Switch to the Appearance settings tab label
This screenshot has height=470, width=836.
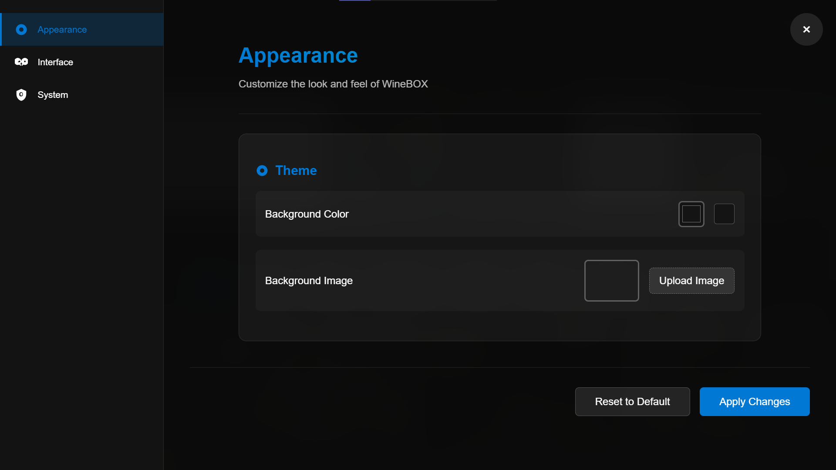[62, 30]
